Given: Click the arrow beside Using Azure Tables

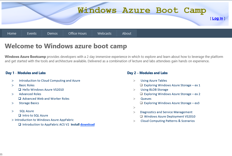Looking at the screenshot, I should [134, 81].
